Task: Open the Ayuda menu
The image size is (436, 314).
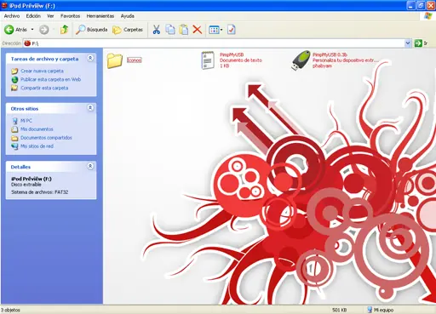Action: coord(128,16)
